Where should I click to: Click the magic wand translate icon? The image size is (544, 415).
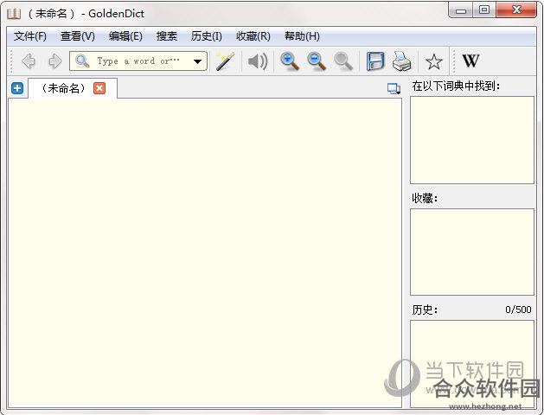pyautogui.click(x=225, y=61)
